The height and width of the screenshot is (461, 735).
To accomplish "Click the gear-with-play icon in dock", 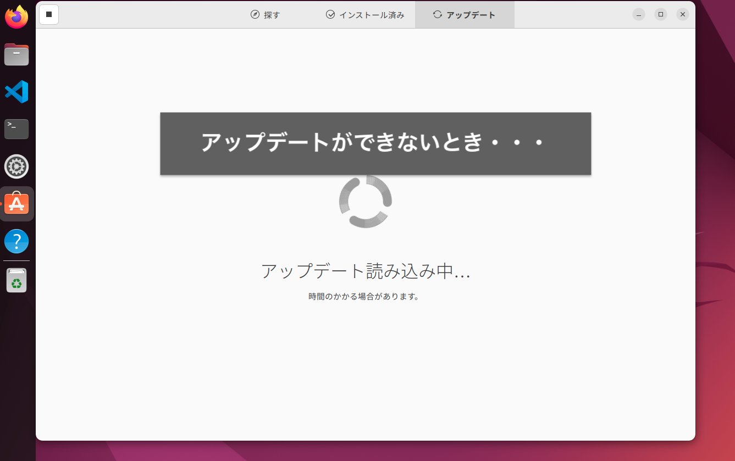I will tap(16, 166).
